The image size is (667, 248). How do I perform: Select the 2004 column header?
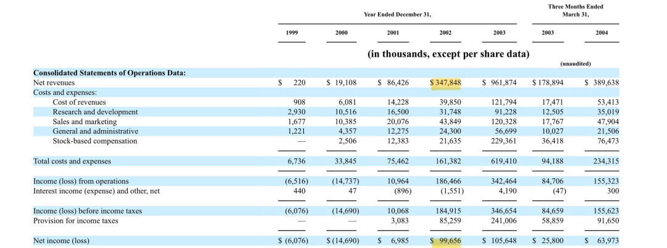pyautogui.click(x=602, y=33)
